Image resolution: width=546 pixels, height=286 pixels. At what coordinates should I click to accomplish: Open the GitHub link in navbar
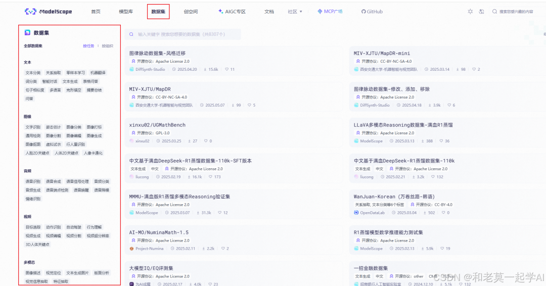(372, 12)
